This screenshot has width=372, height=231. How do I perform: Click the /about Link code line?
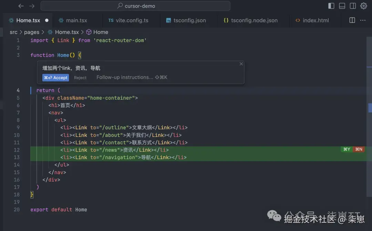click(x=121, y=135)
